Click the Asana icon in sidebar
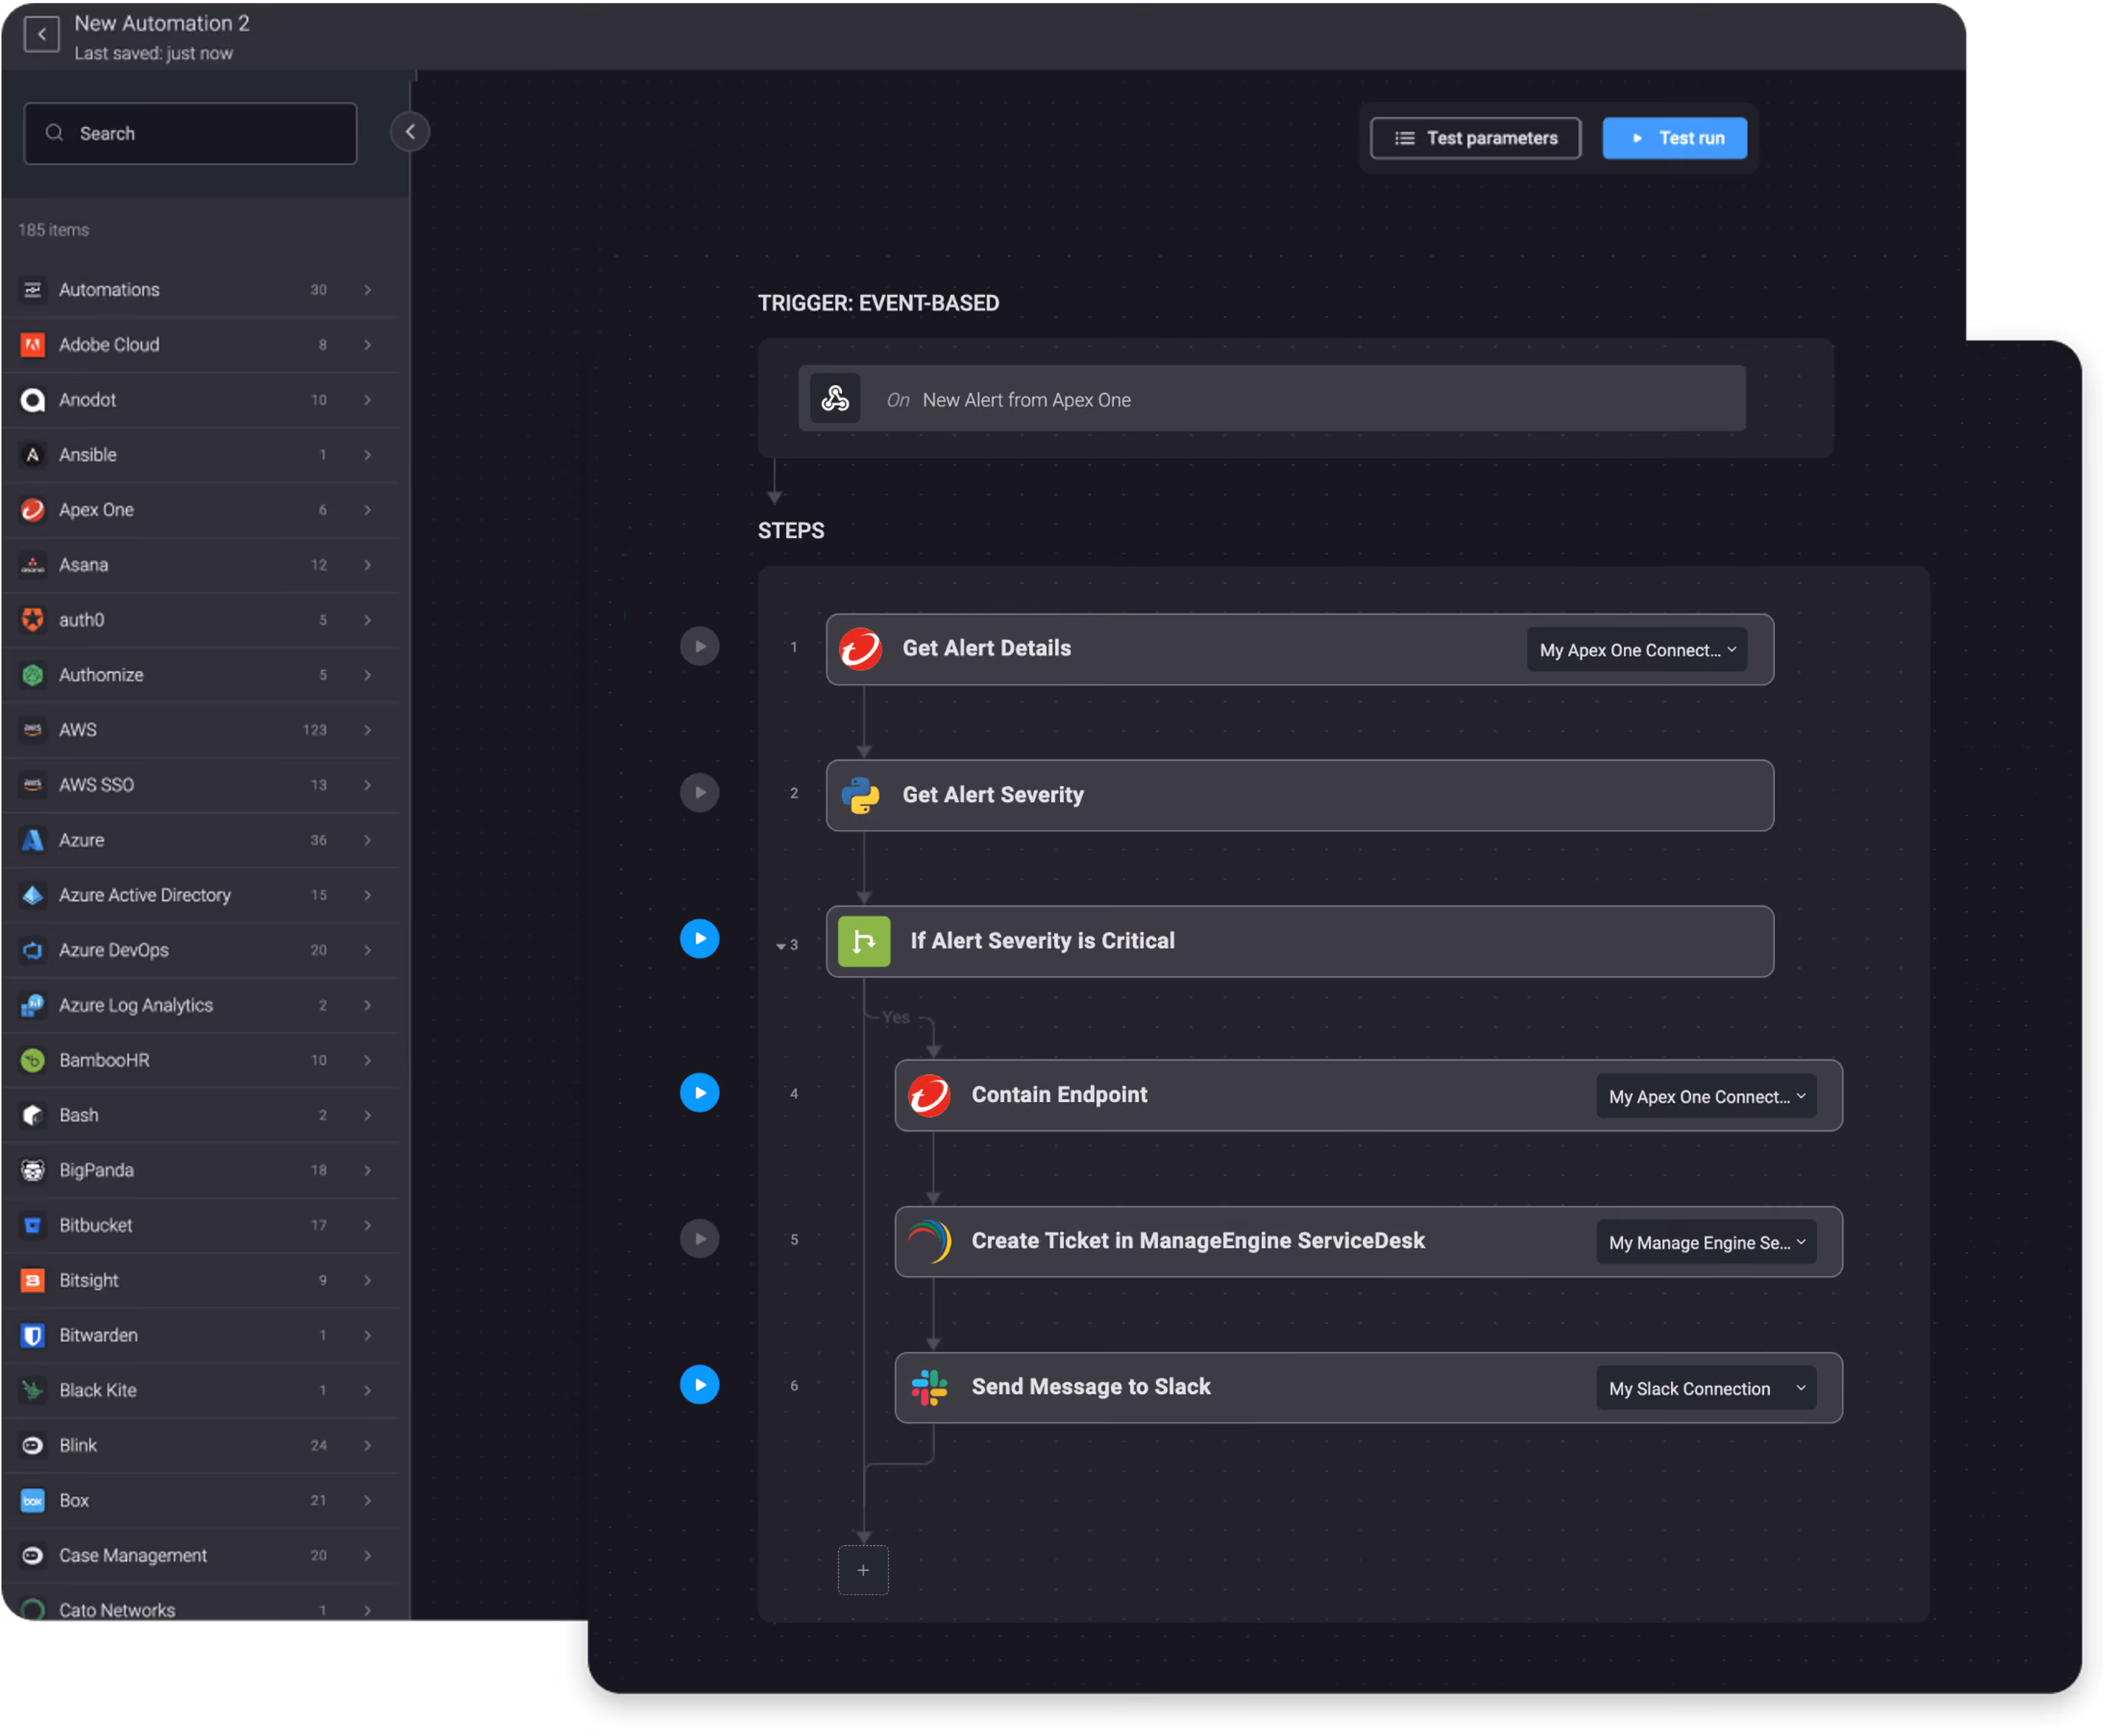The image size is (2115, 1736). click(x=33, y=566)
